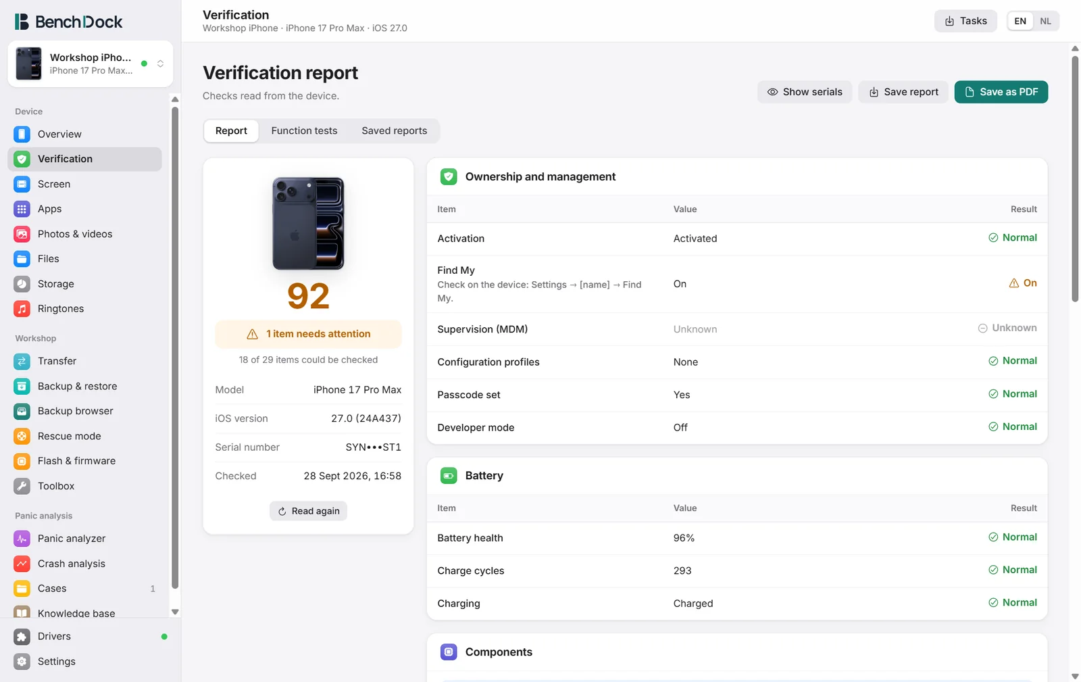1081x682 pixels.
Task: Open the Settings gear icon
Action: (22, 662)
